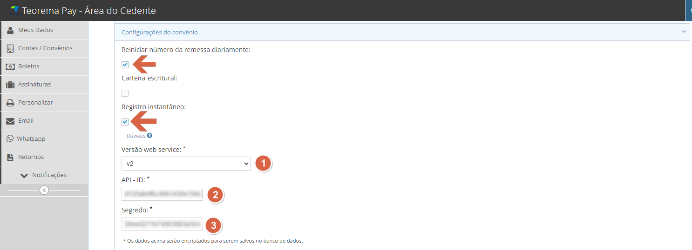This screenshot has width=692, height=250.
Task: Click the Personalizar printer icon
Action: tap(10, 103)
